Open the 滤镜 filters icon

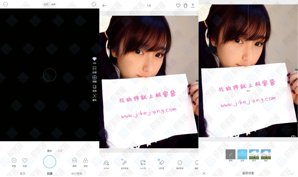(86, 162)
